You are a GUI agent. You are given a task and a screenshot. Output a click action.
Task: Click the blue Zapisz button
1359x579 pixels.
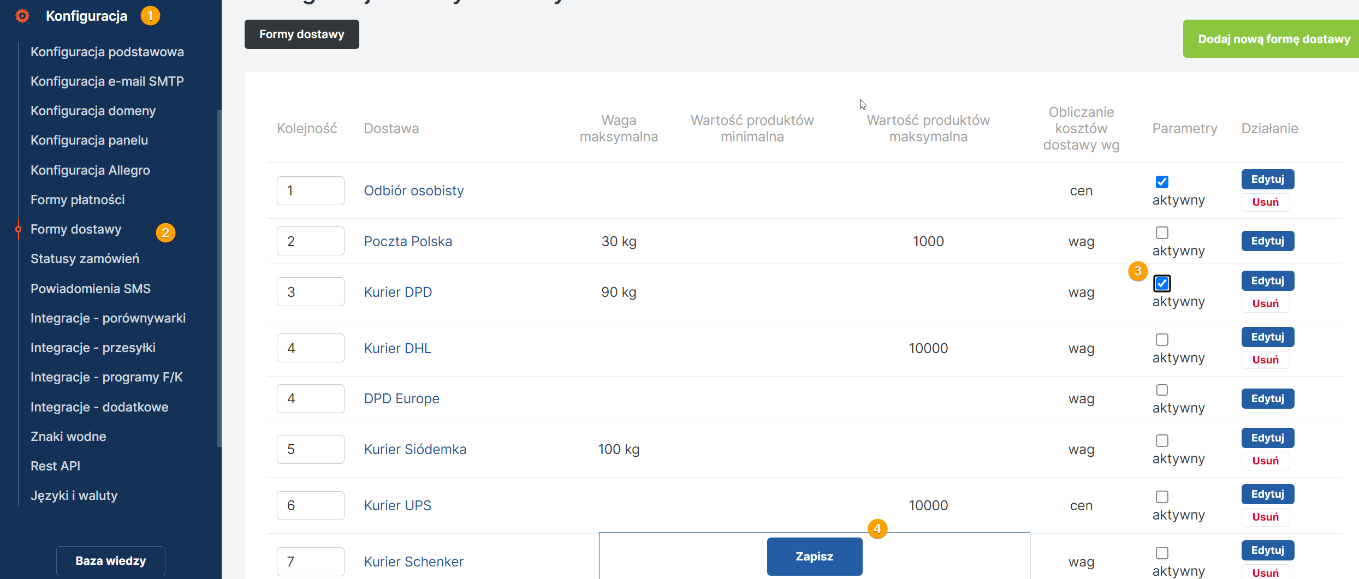click(814, 556)
